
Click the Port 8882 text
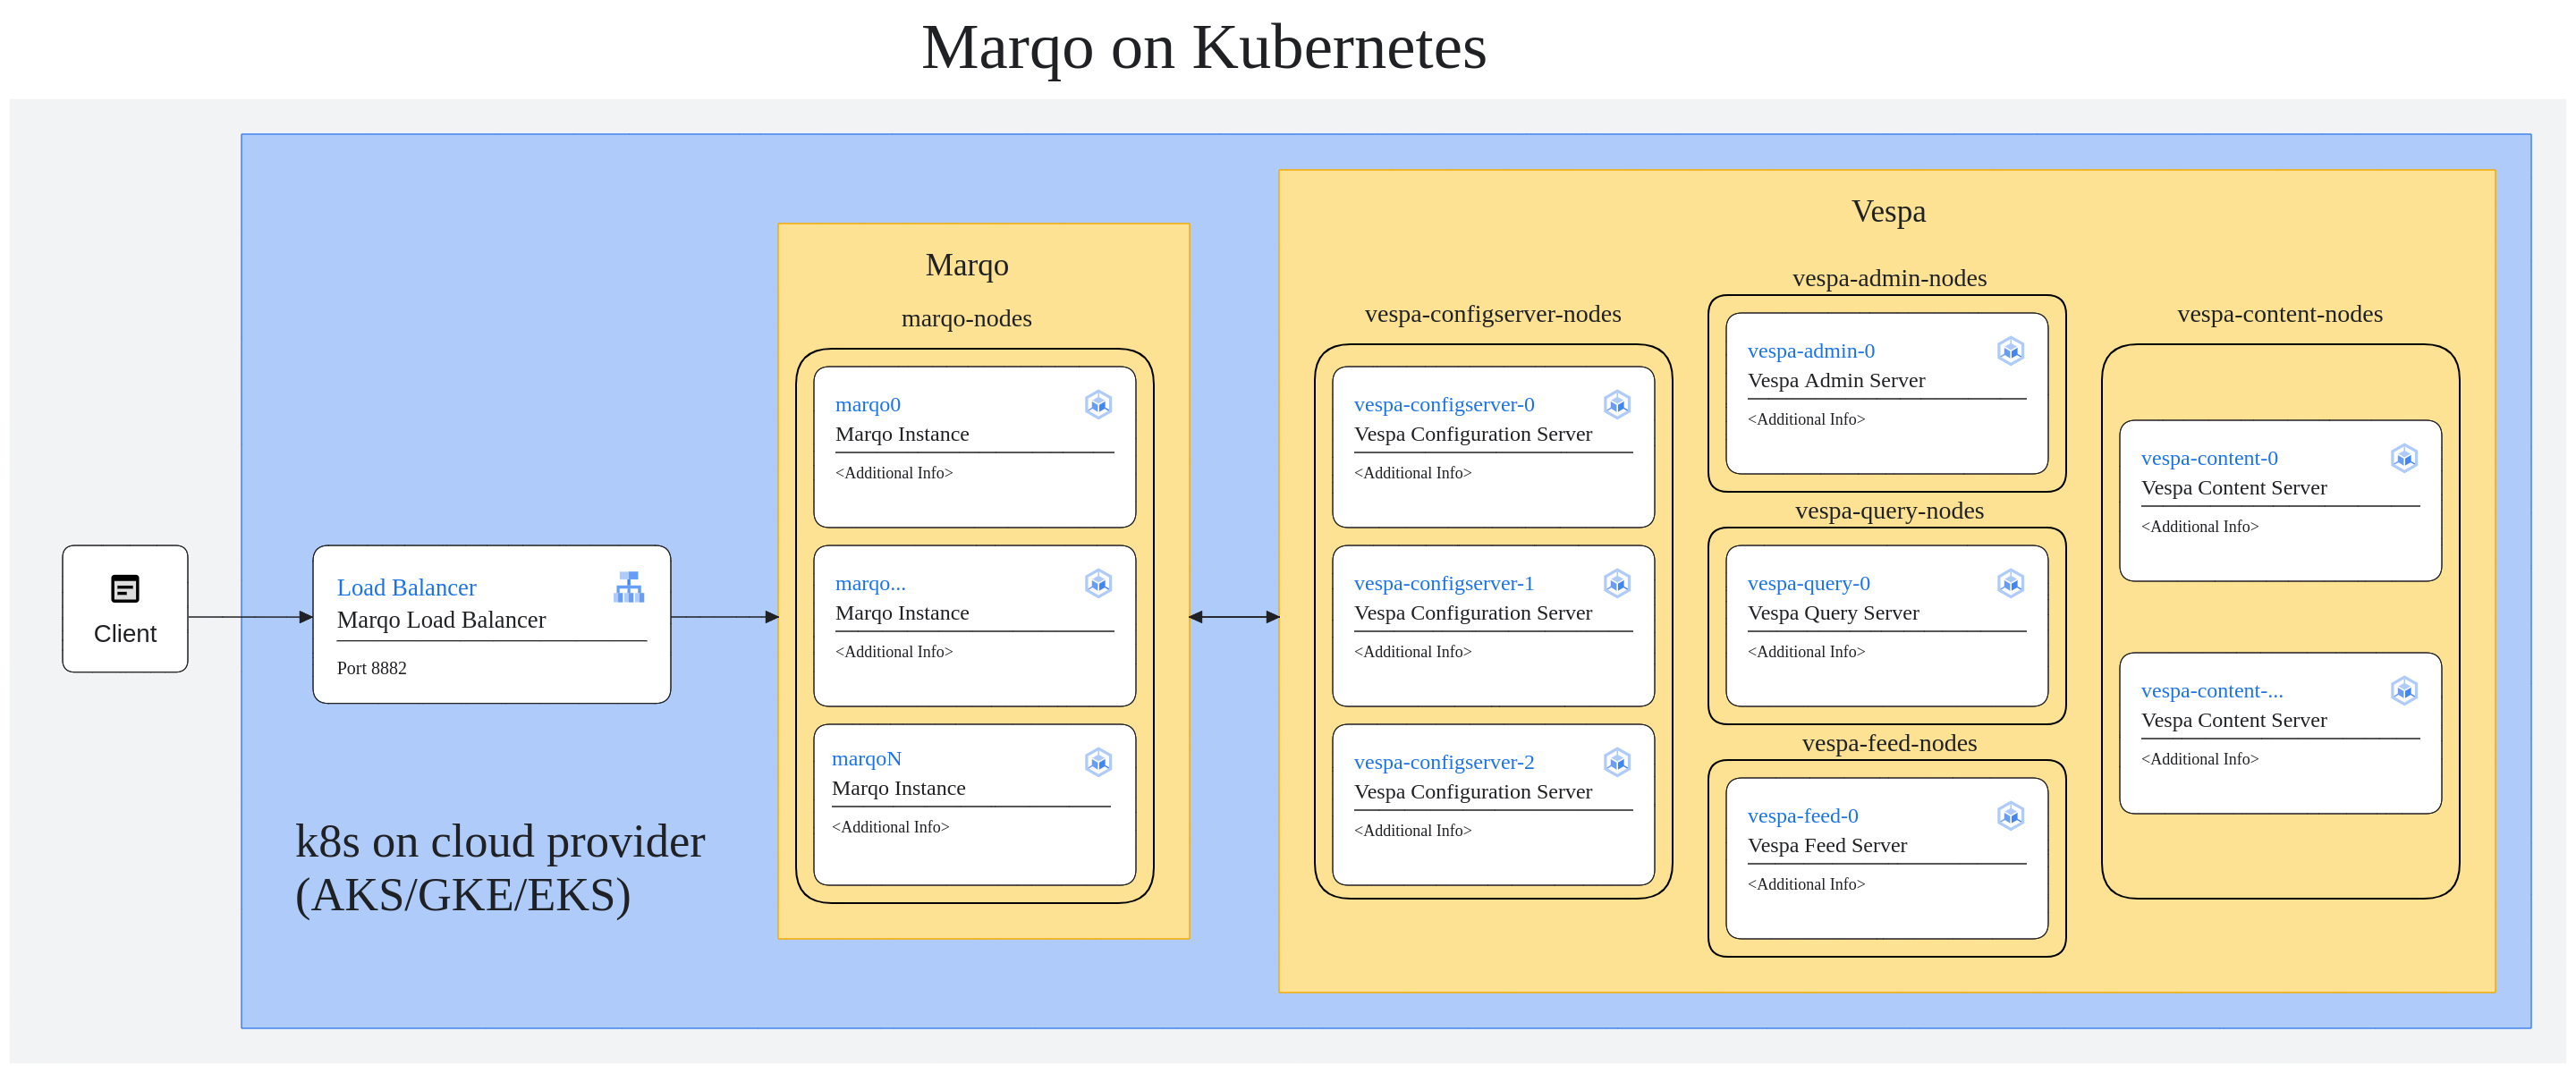pos(371,668)
